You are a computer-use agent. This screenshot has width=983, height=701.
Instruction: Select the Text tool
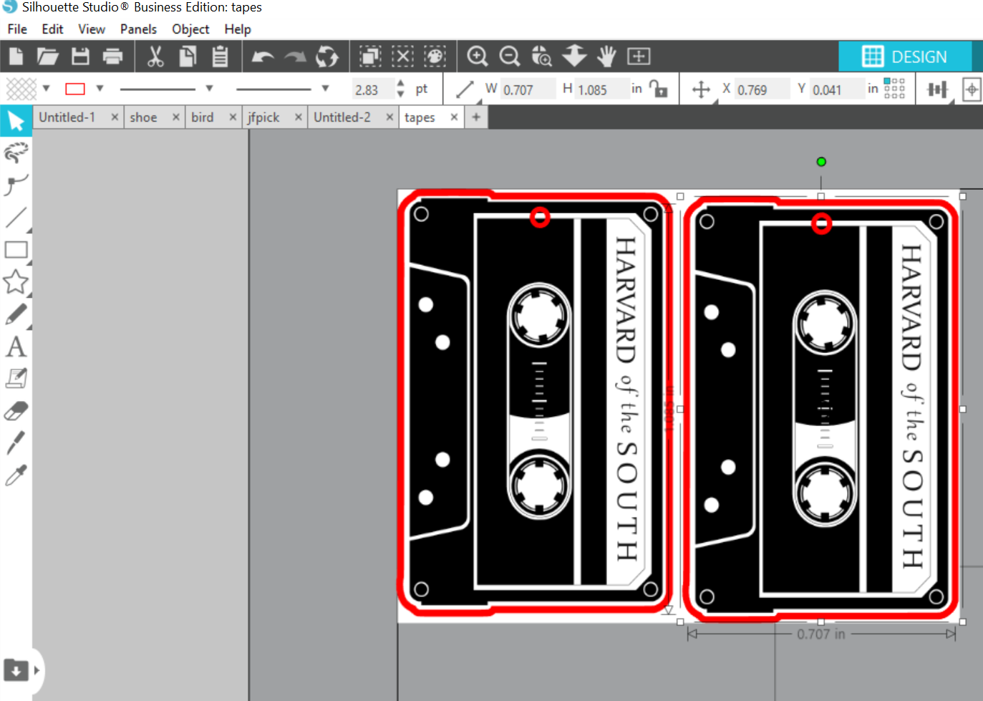pyautogui.click(x=16, y=347)
